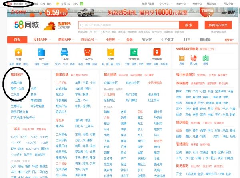Open the 房屋出租 link

click(x=16, y=83)
